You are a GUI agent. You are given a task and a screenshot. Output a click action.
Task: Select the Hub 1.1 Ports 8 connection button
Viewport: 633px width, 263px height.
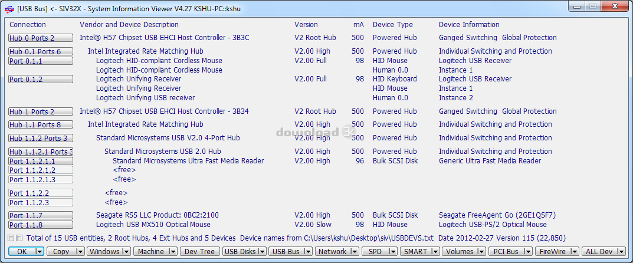point(41,124)
